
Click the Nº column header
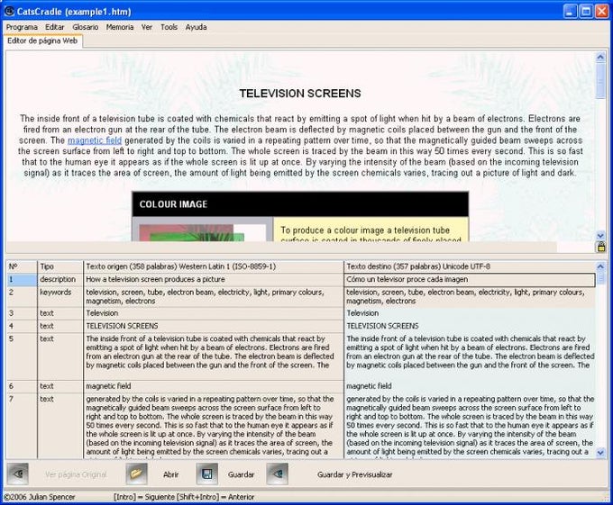pos(22,266)
